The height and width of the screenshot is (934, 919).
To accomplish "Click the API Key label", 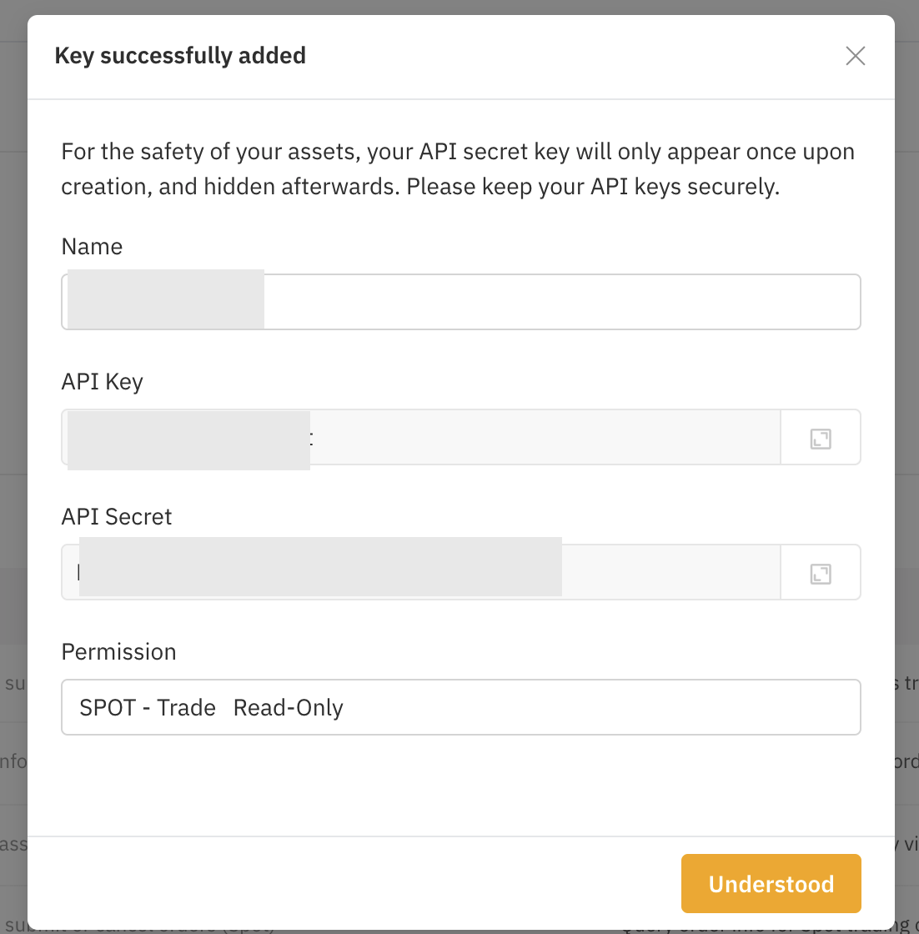I will (x=103, y=382).
